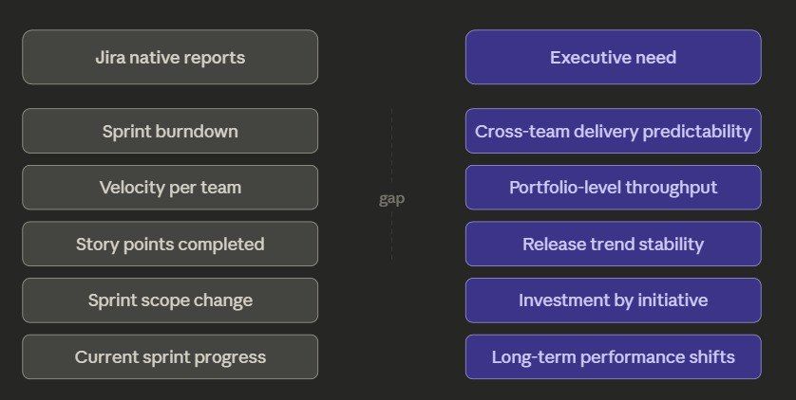The image size is (796, 400).
Task: Click the dashed line above gap label
Action: (391, 148)
